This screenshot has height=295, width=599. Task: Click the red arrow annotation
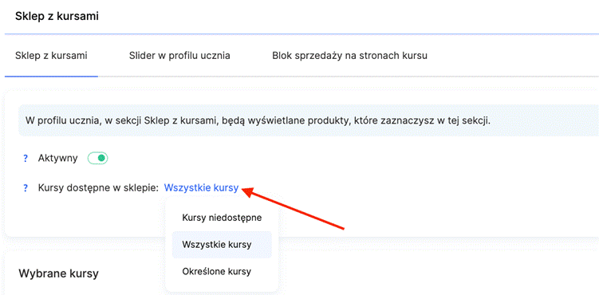point(294,208)
